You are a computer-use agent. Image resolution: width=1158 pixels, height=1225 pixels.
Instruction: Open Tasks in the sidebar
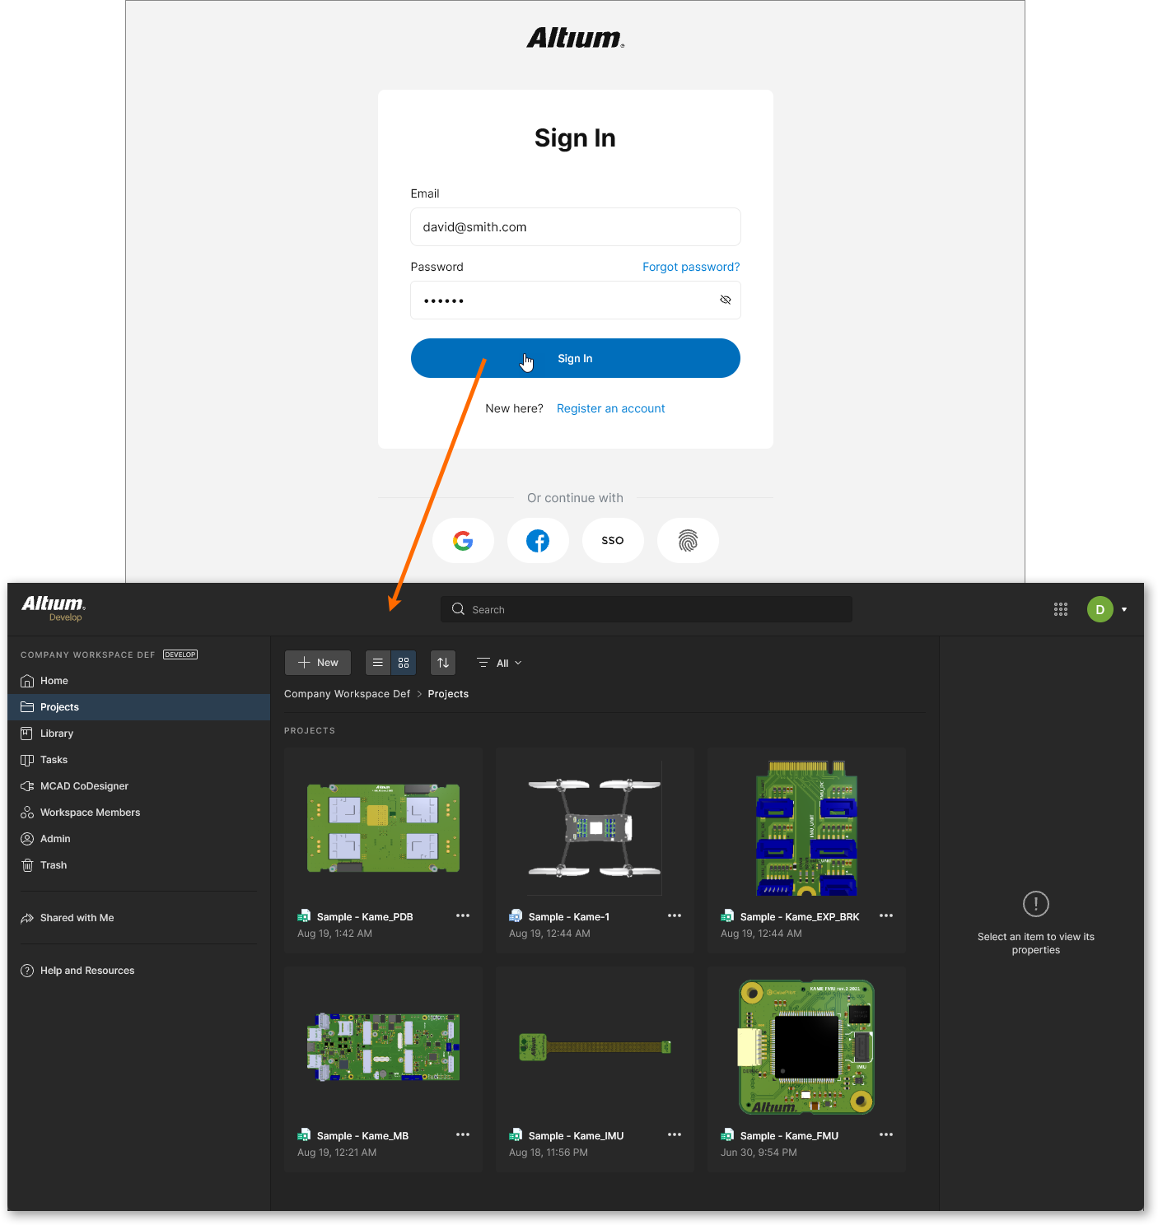[x=138, y=760]
